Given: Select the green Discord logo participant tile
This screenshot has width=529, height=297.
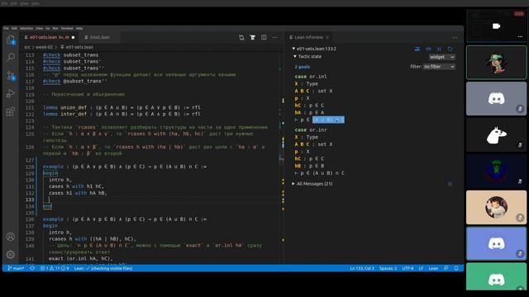Looking at the screenshot, I should (x=496, y=277).
